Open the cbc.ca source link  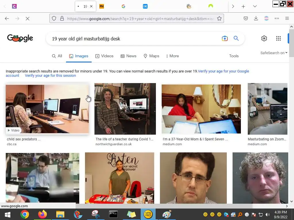click(11, 144)
